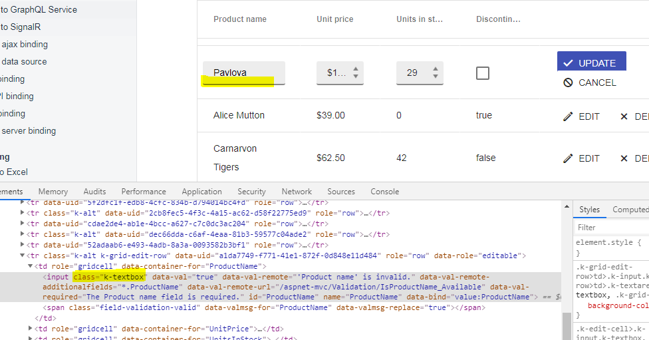
Task: Expand tr row with data-uid 2cb8fec5
Action: point(23,213)
